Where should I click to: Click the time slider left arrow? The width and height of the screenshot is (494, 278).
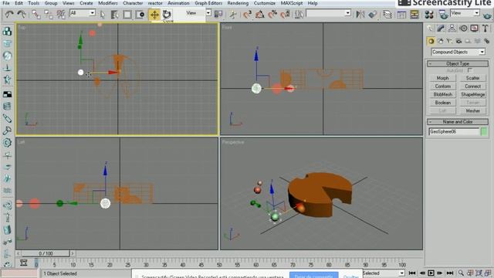pyautogui.click(x=19, y=253)
